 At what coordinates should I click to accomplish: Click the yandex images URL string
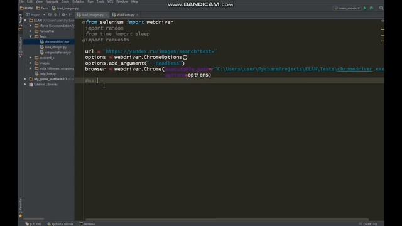pyautogui.click(x=160, y=51)
